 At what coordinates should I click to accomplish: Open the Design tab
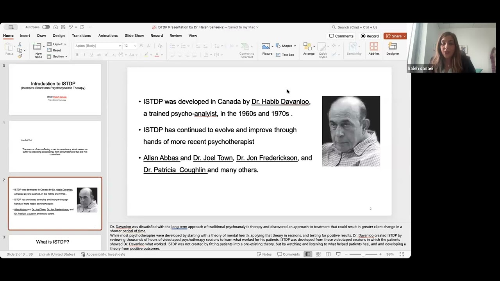(59, 36)
